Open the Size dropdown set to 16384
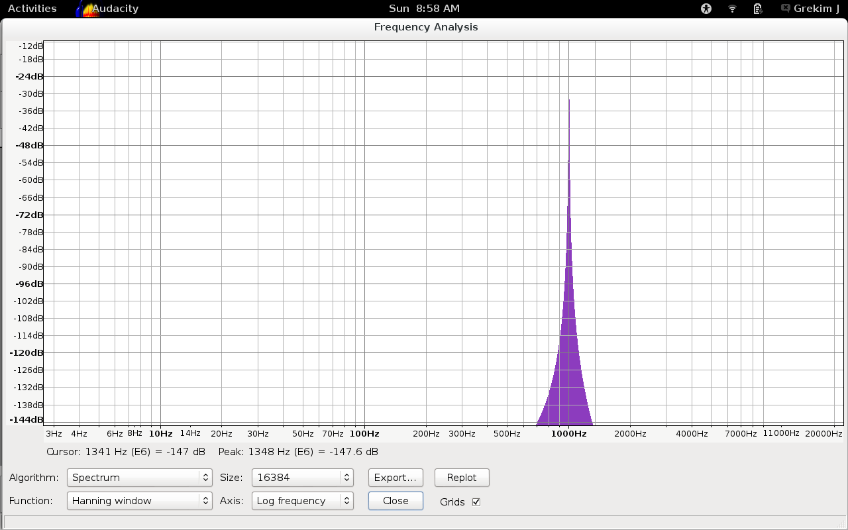The height and width of the screenshot is (530, 848). pyautogui.click(x=302, y=478)
